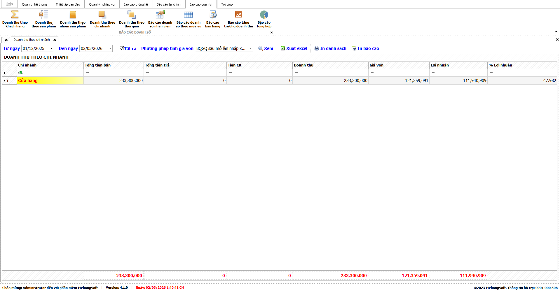Image resolution: width=560 pixels, height=291 pixels.
Task: Click the Chi nhánh filter row cell
Action: click(50, 73)
